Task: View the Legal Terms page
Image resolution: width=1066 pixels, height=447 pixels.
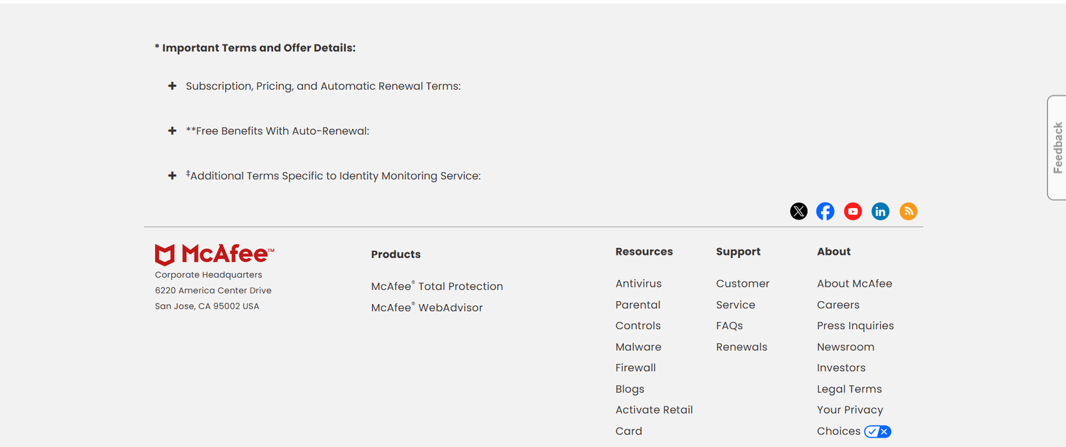Action: 849,389
